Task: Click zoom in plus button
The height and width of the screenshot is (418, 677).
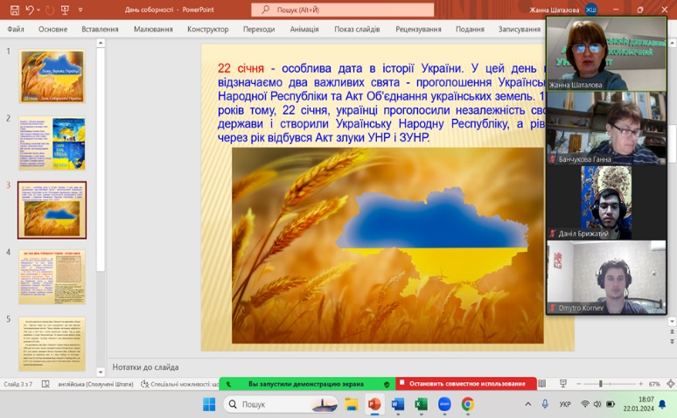Action: point(641,384)
